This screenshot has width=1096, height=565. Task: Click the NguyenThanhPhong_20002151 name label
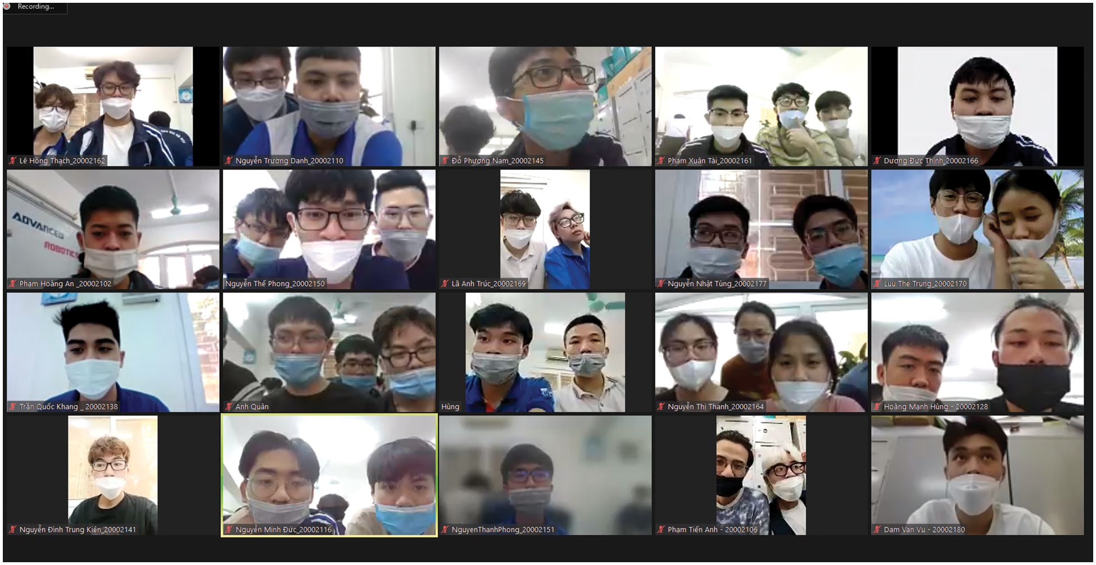tap(502, 530)
